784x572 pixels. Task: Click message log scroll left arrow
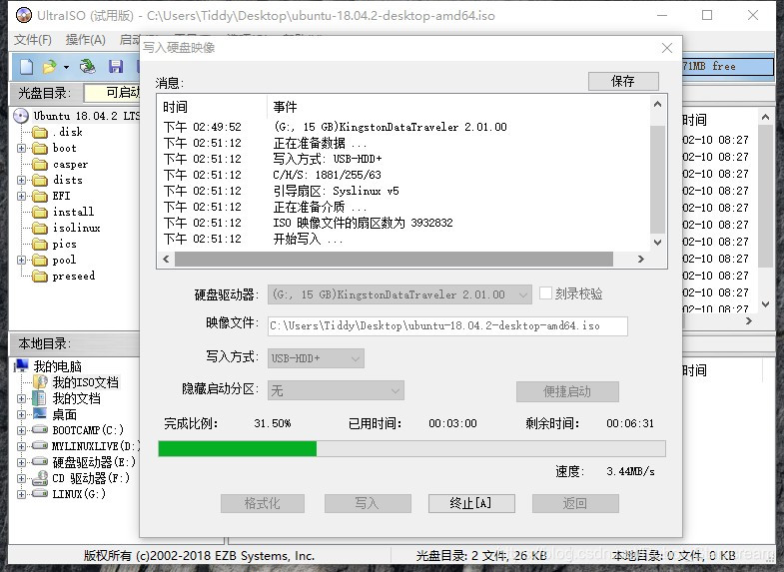166,259
